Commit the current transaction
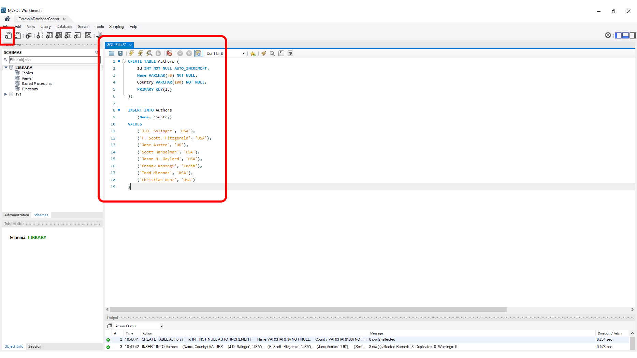This screenshot has width=637, height=358. [180, 53]
